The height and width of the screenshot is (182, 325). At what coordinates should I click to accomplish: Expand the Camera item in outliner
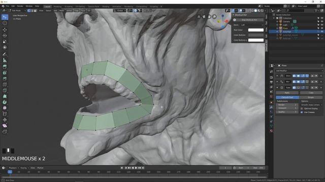click(x=277, y=21)
